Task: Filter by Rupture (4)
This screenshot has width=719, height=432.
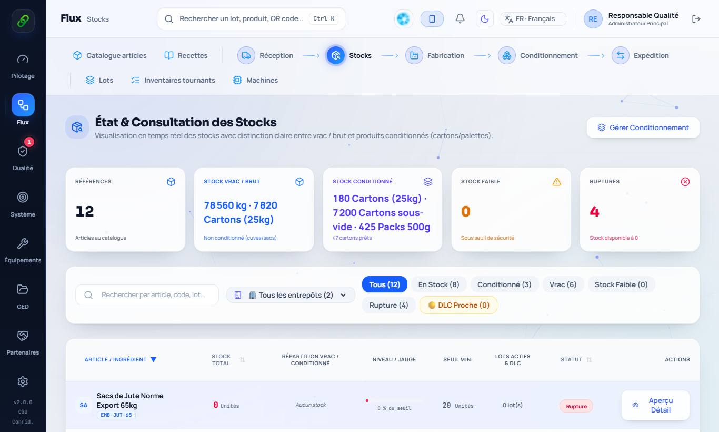Action: [x=389, y=305]
